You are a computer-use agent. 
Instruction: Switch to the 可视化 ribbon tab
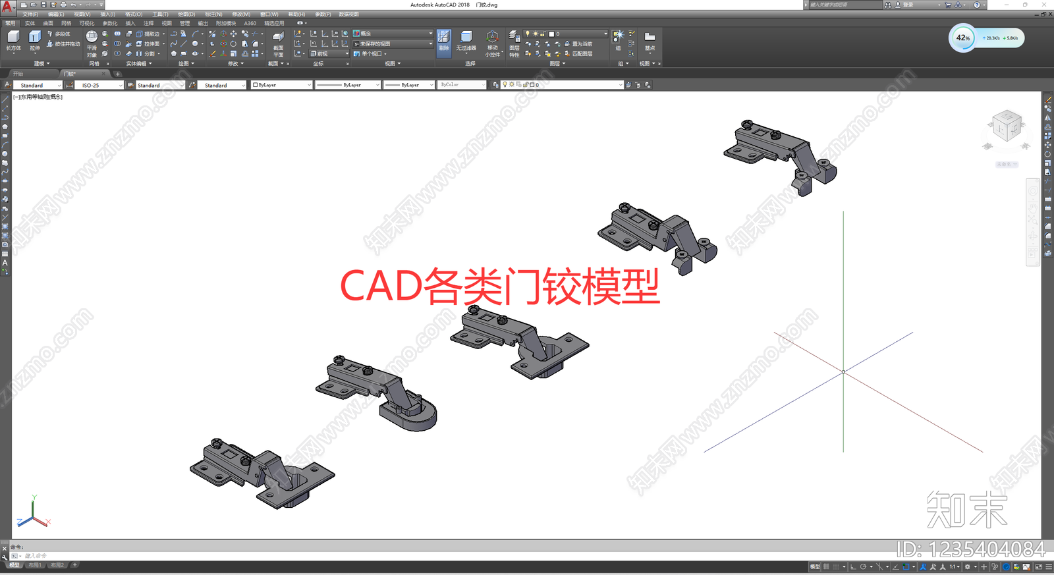pos(87,23)
